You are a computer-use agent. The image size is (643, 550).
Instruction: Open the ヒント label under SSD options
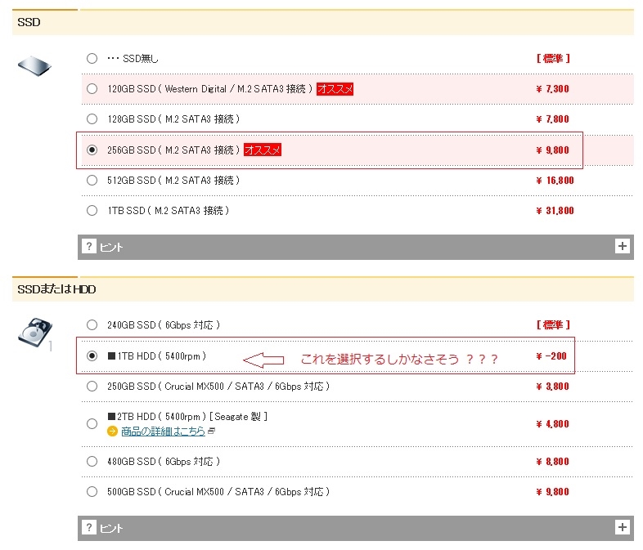point(111,247)
